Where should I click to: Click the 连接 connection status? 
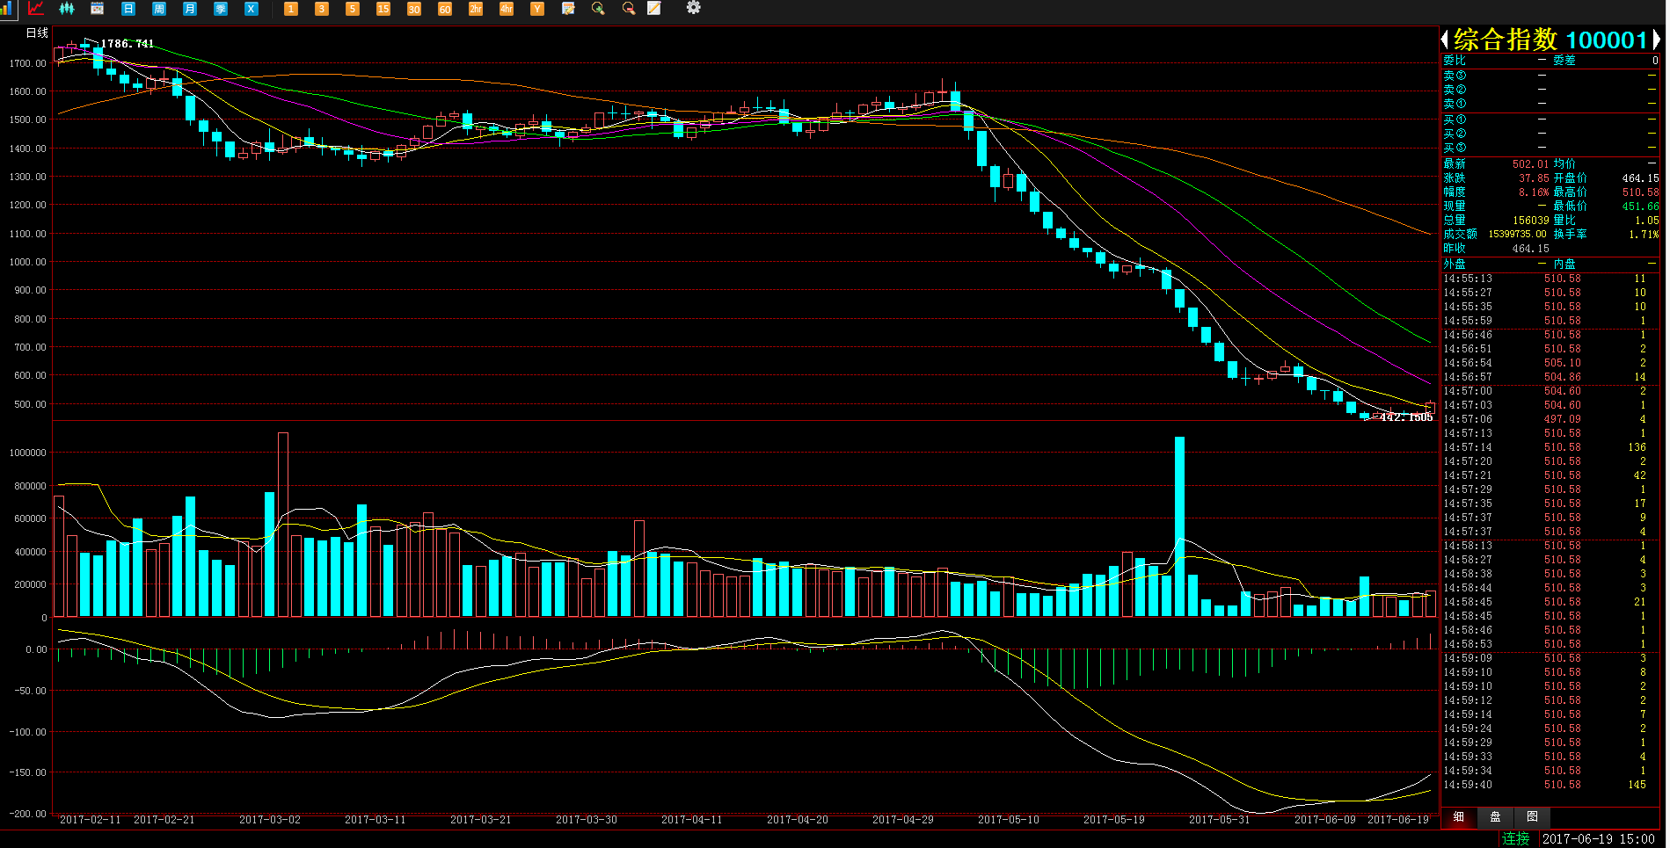pos(1516,839)
